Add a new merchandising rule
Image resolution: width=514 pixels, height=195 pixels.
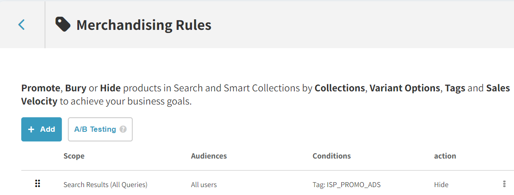point(42,130)
